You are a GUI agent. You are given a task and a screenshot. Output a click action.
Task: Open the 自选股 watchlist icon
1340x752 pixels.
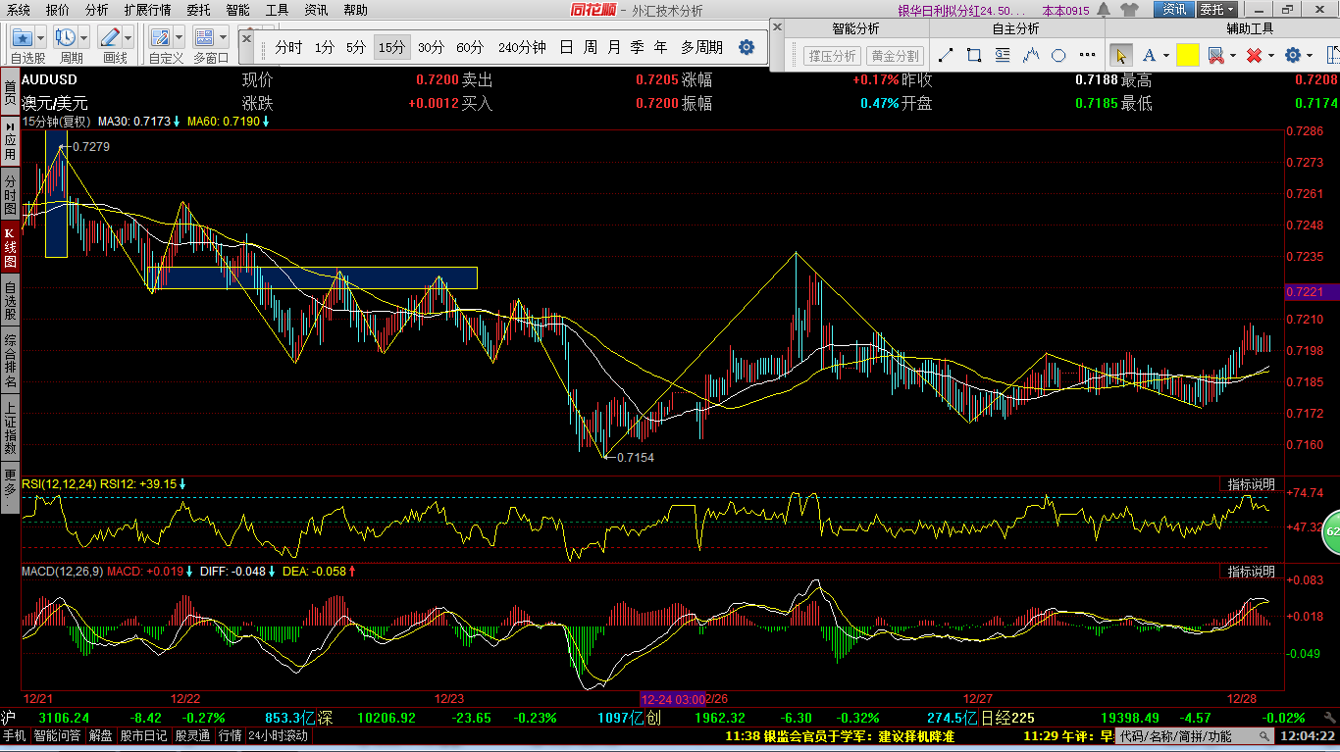pos(23,38)
